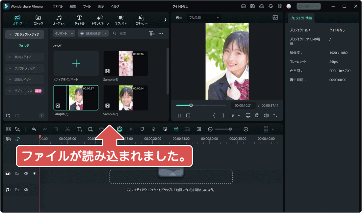Open the keyboard shortcut settings icon near headset
The width and height of the screenshot is (362, 213).
coord(280,6)
